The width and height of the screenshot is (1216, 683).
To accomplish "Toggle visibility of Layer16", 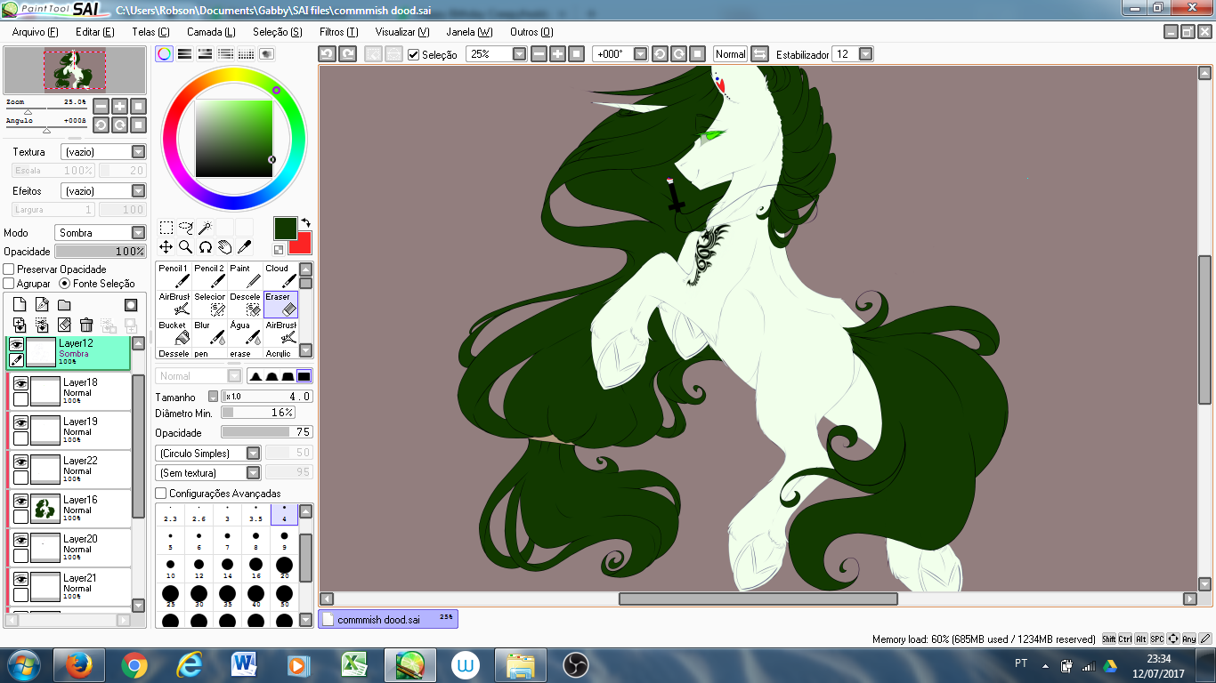I will [x=20, y=501].
